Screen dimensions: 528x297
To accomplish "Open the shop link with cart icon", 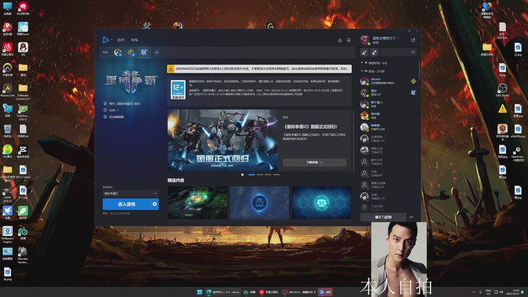I will click(x=122, y=104).
